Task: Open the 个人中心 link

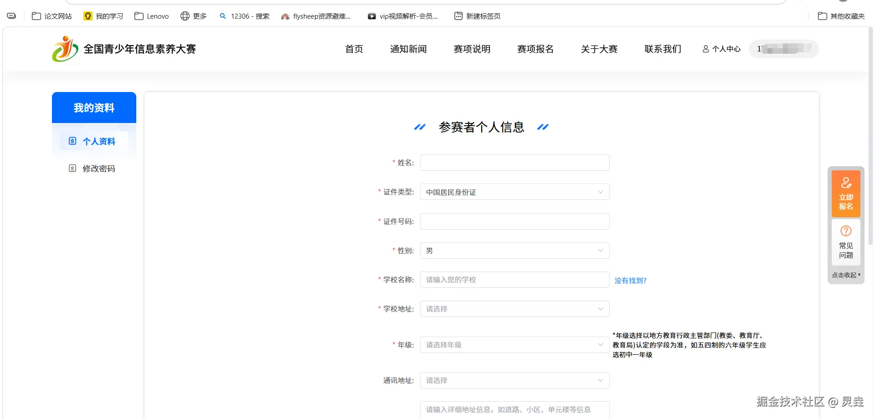Action: coord(721,49)
